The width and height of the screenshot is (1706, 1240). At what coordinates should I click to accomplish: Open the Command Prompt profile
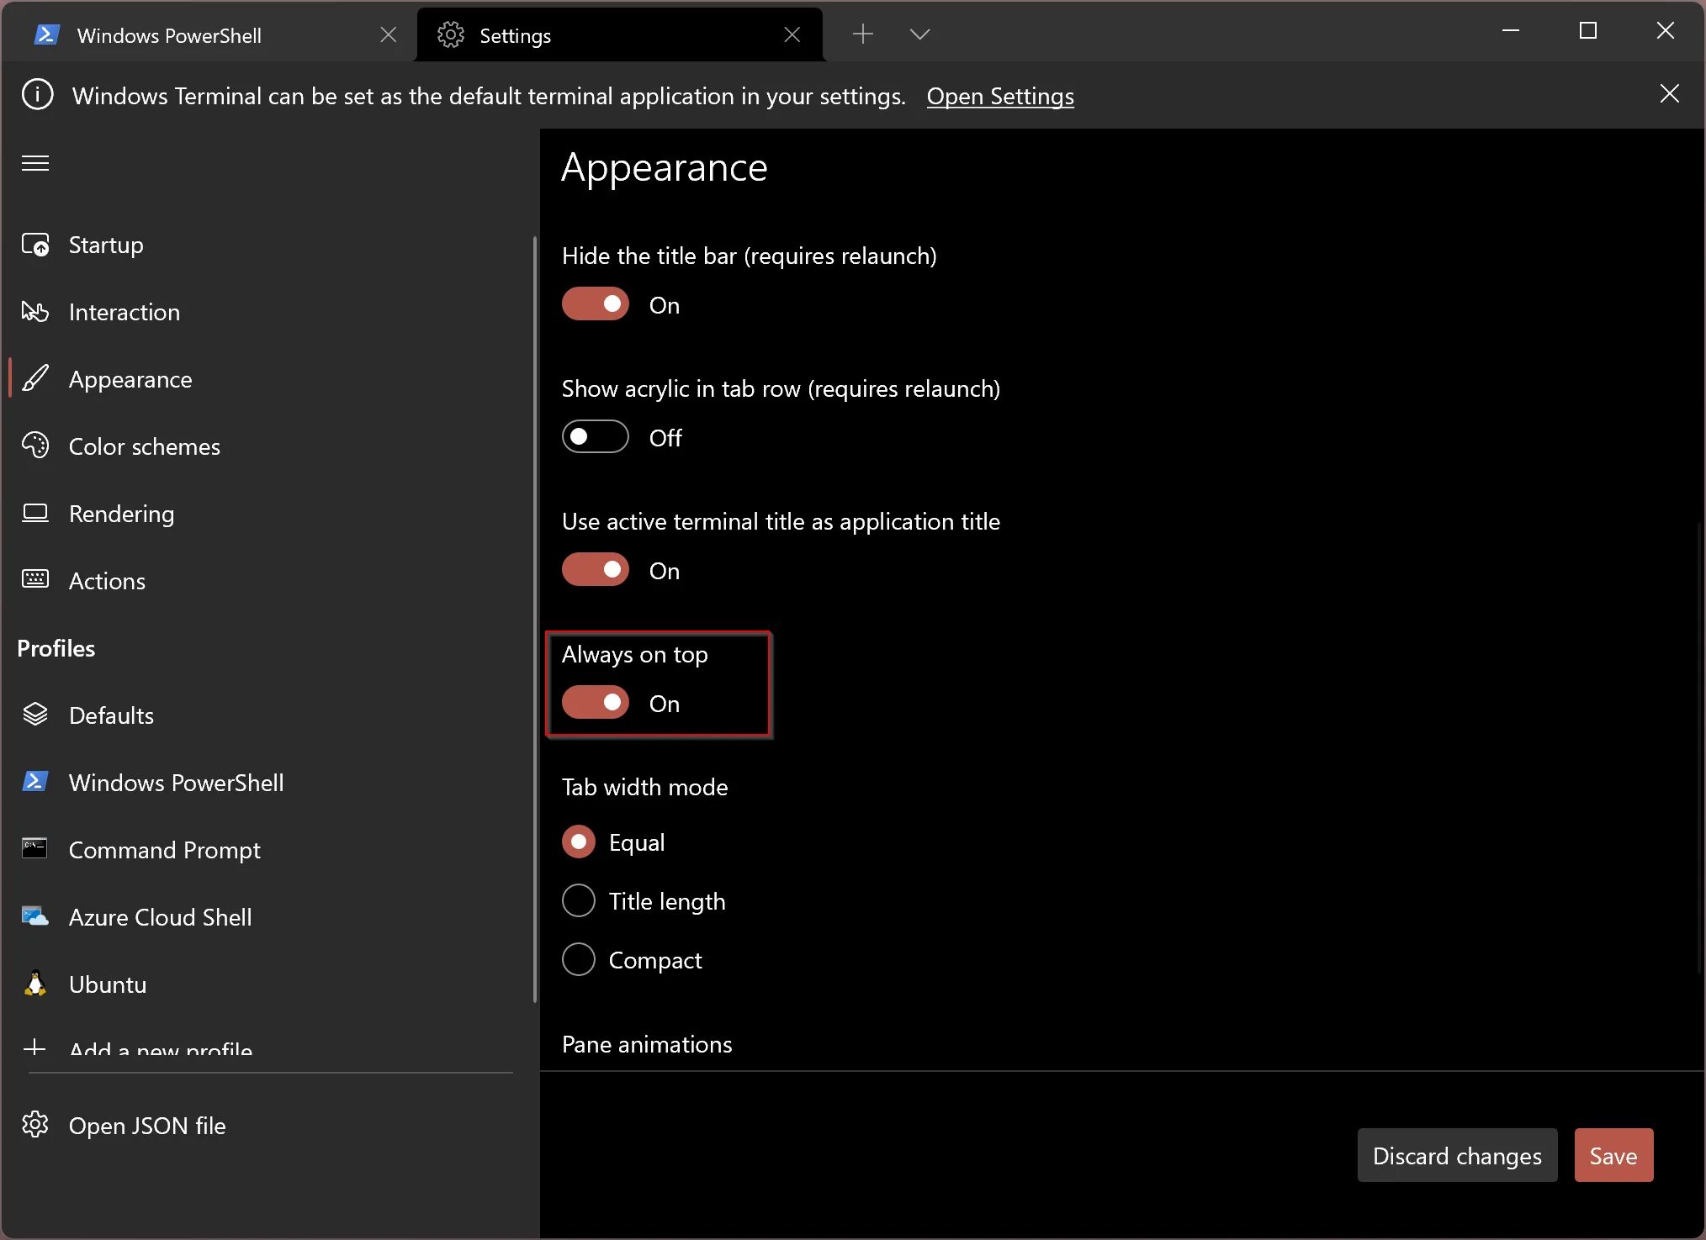pyautogui.click(x=164, y=850)
